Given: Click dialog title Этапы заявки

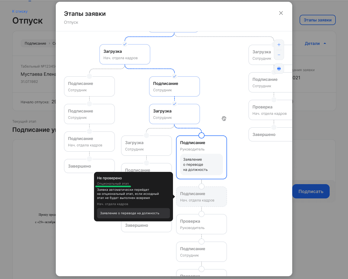Looking at the screenshot, I should click(x=85, y=14).
